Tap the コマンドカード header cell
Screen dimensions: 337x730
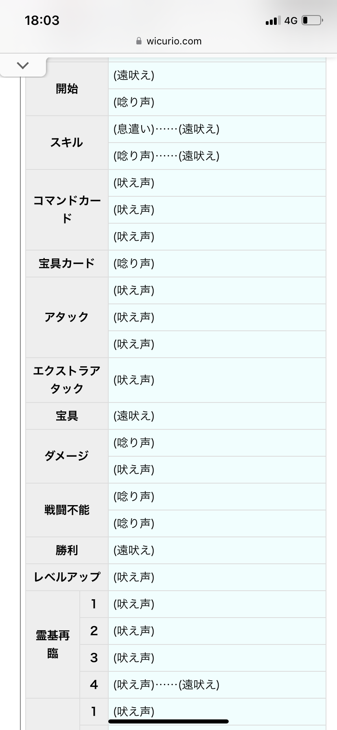coord(67,209)
